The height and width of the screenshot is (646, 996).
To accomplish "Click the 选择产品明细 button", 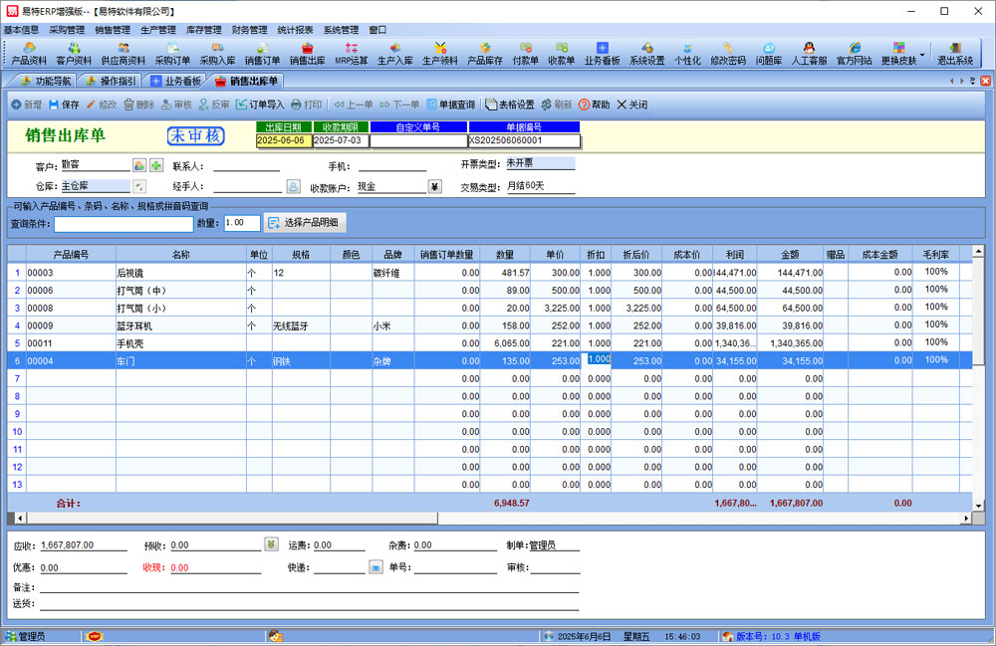I will click(304, 223).
